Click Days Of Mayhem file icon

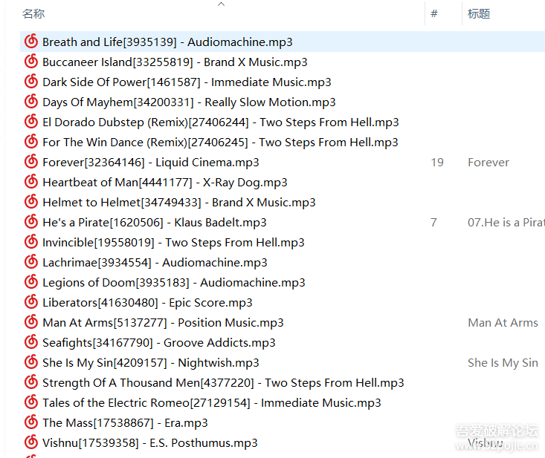[x=31, y=102]
